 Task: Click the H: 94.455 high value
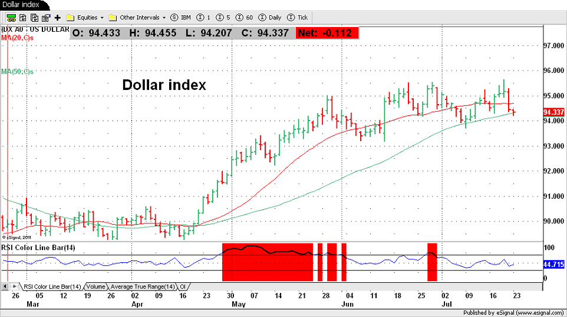(x=153, y=33)
